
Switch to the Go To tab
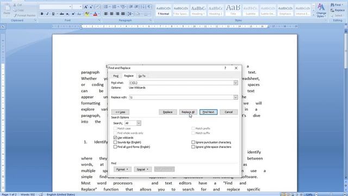pos(142,76)
